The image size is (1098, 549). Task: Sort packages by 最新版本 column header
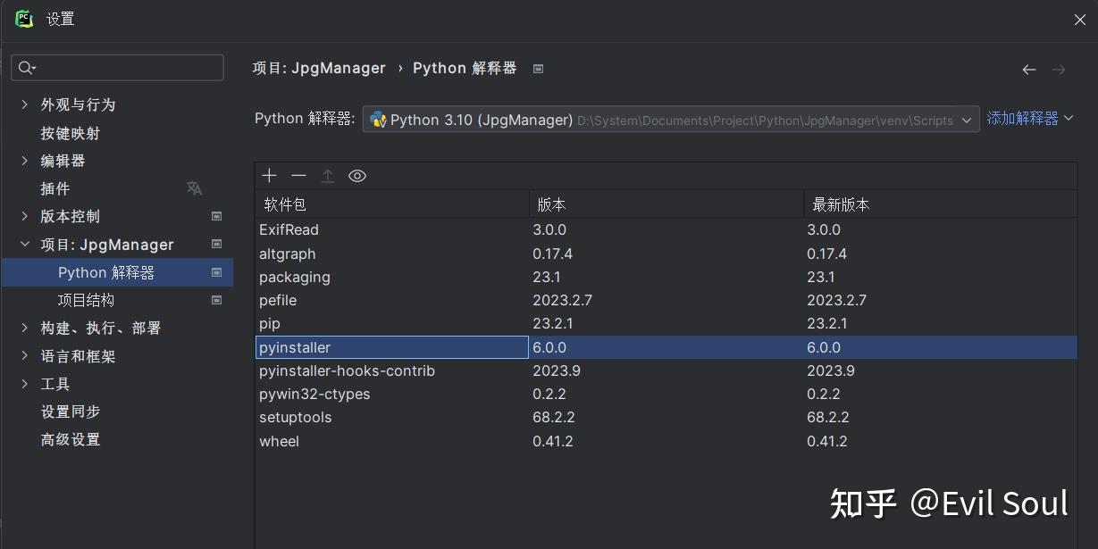coord(841,204)
